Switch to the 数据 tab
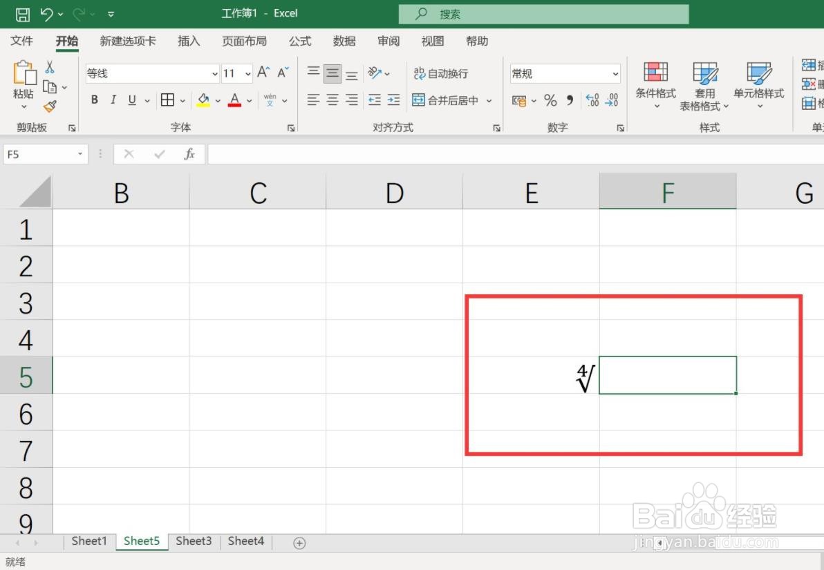 [344, 41]
